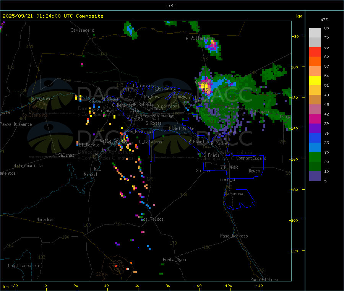Click the Punta_Agua place label

(174, 260)
